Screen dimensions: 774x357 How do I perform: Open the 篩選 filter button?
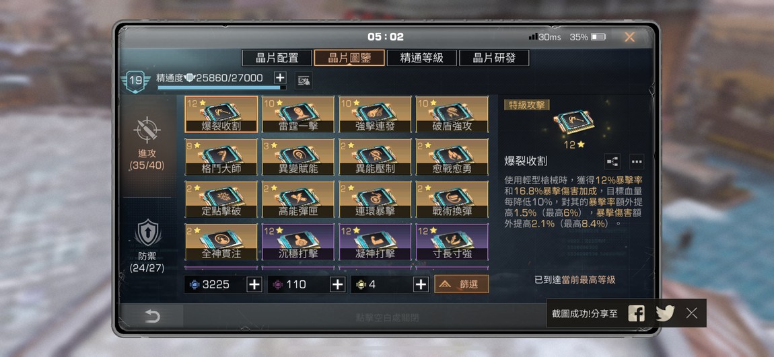(x=462, y=284)
